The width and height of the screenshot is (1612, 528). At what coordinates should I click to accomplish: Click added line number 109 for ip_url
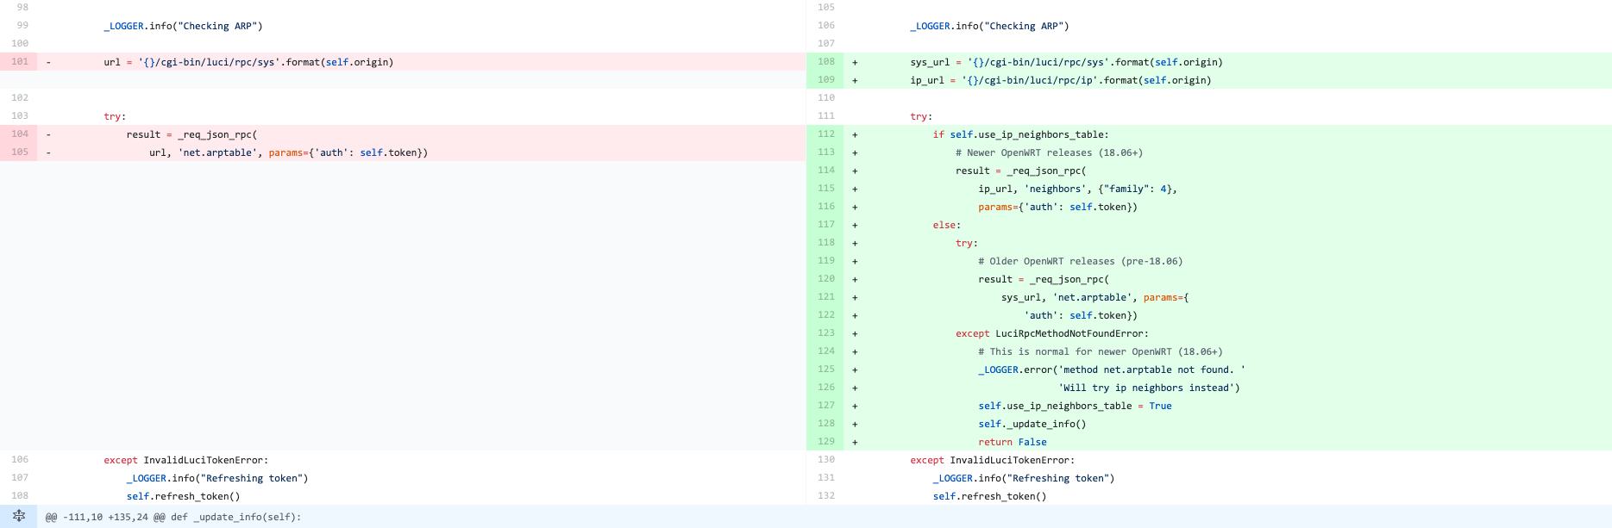826,80
